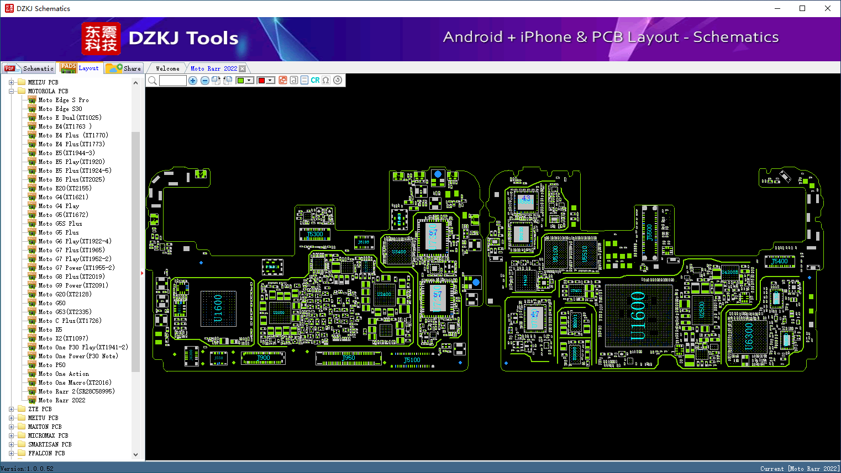The width and height of the screenshot is (841, 473).
Task: Click the search magnifier icon in toolbar
Action: click(153, 81)
